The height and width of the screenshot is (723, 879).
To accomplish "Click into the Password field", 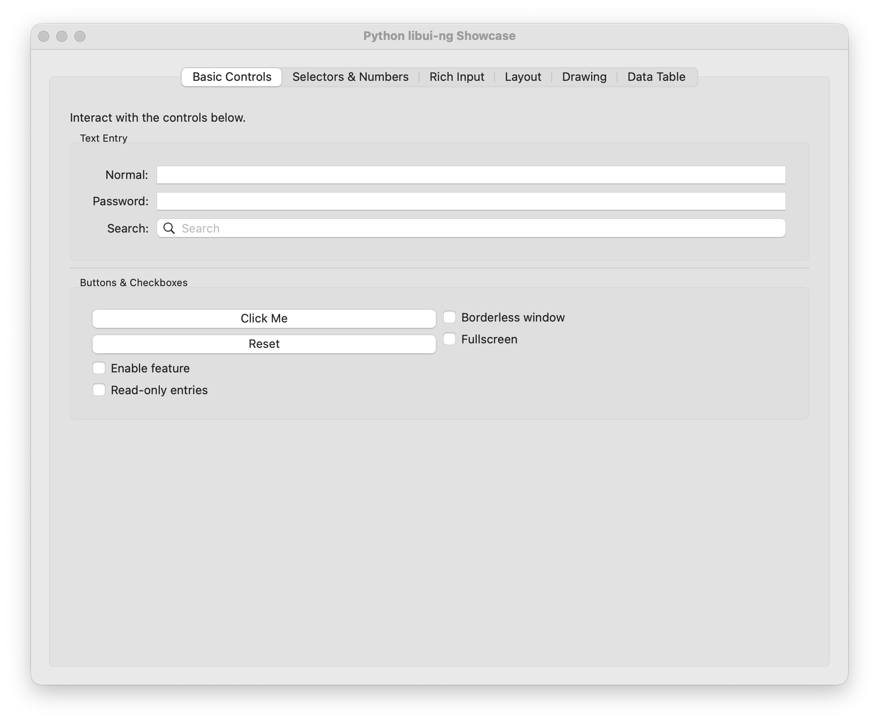I will tap(471, 201).
